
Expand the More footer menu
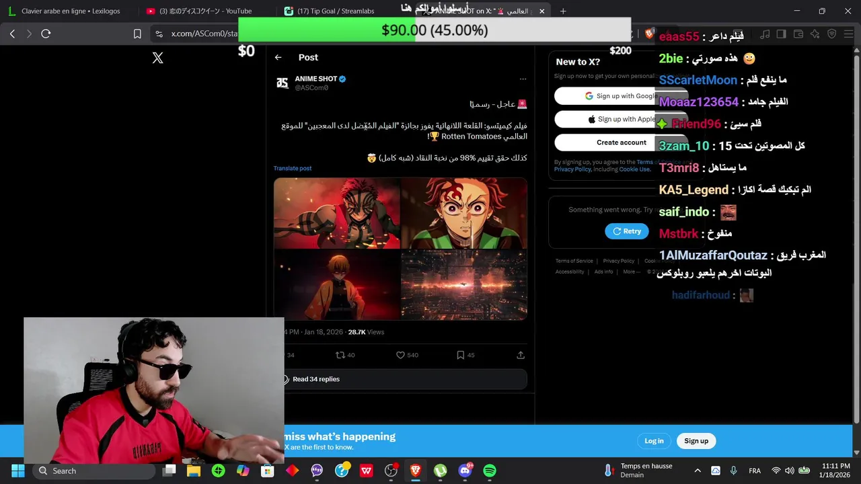pyautogui.click(x=632, y=272)
